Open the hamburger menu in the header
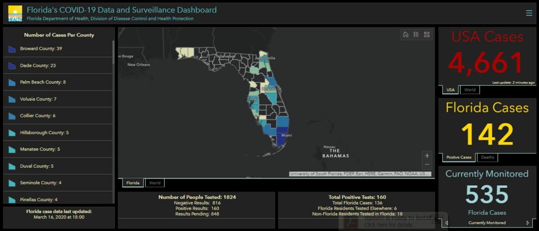This screenshot has width=539, height=231. tap(529, 13)
